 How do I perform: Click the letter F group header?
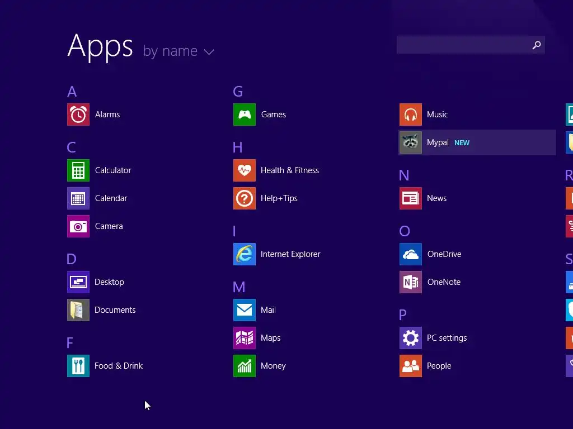pyautogui.click(x=70, y=343)
